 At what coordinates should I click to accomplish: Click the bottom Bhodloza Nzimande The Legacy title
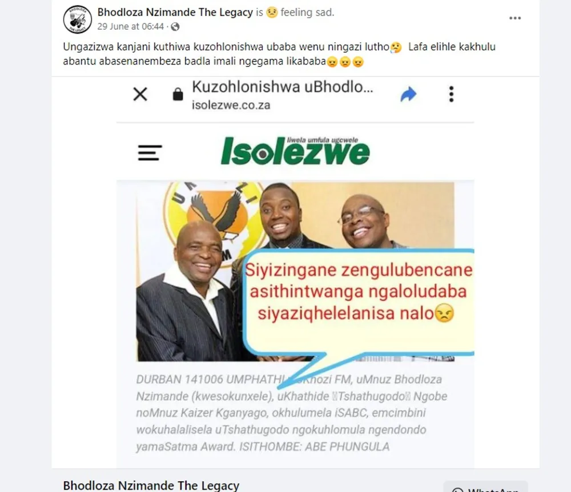click(151, 486)
